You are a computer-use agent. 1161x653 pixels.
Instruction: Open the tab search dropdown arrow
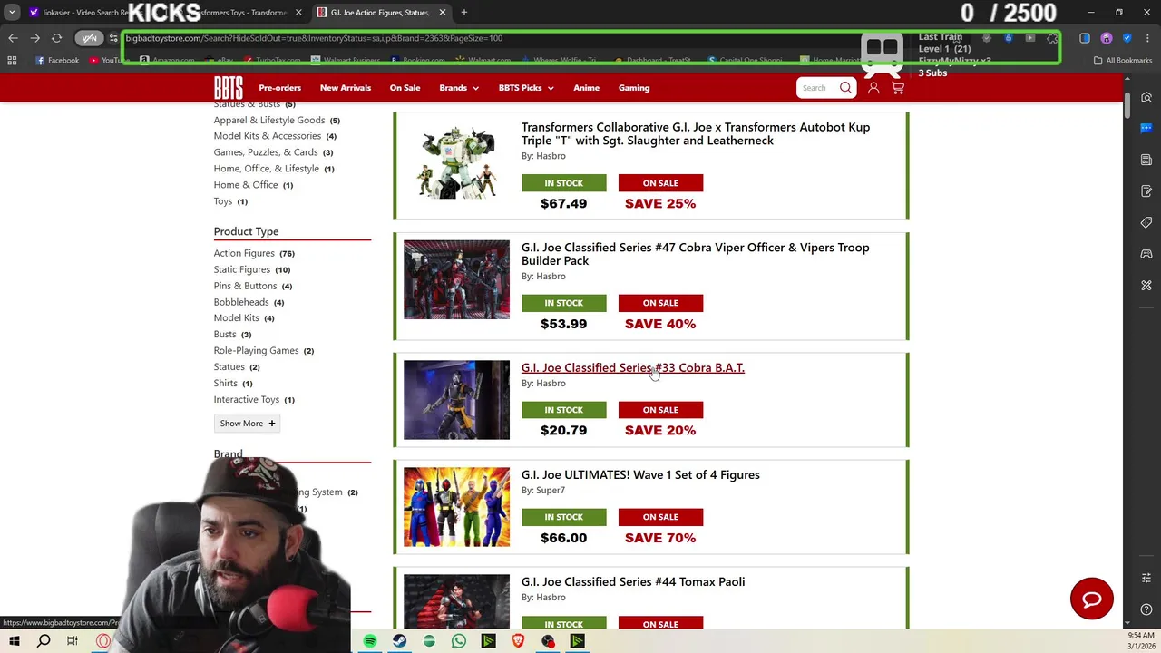(11, 13)
